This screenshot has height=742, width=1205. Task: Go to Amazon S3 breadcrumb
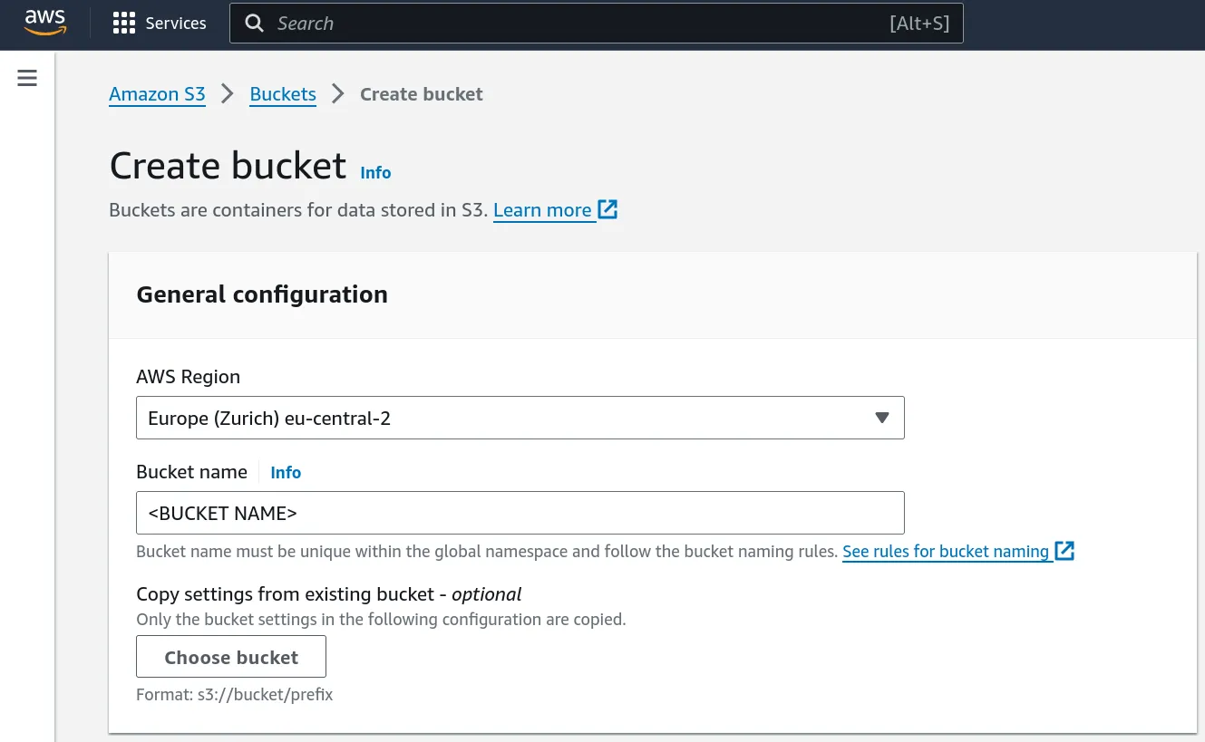pos(157,94)
